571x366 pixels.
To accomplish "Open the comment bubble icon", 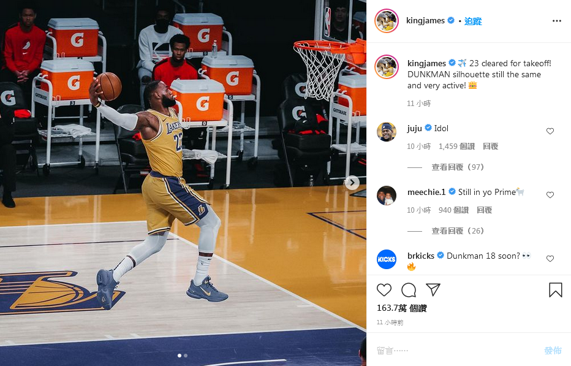I will coord(409,290).
